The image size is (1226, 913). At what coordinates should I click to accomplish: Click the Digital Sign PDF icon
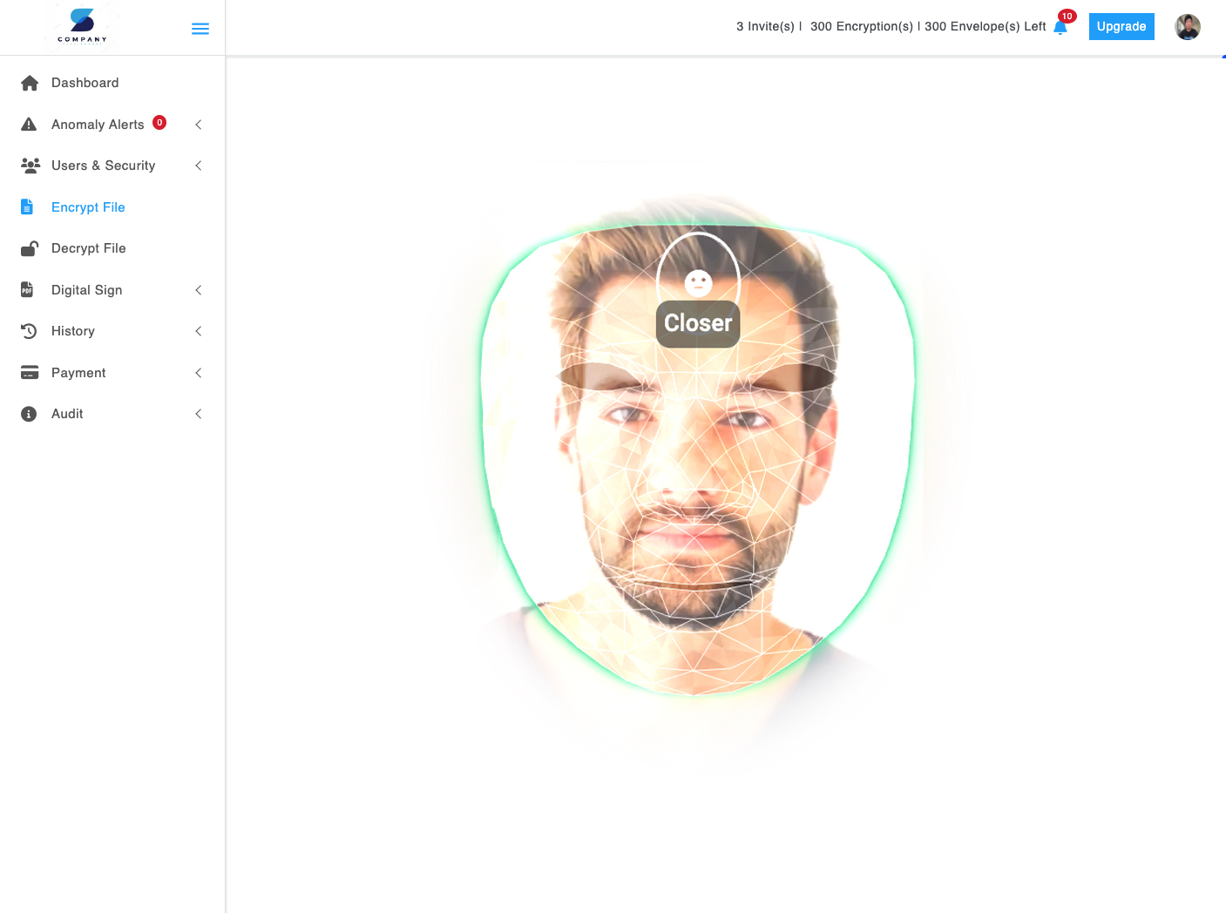click(27, 290)
